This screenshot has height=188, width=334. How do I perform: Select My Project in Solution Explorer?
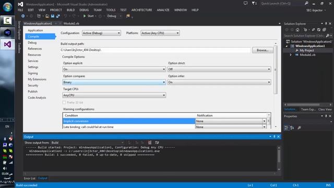coord(307,51)
